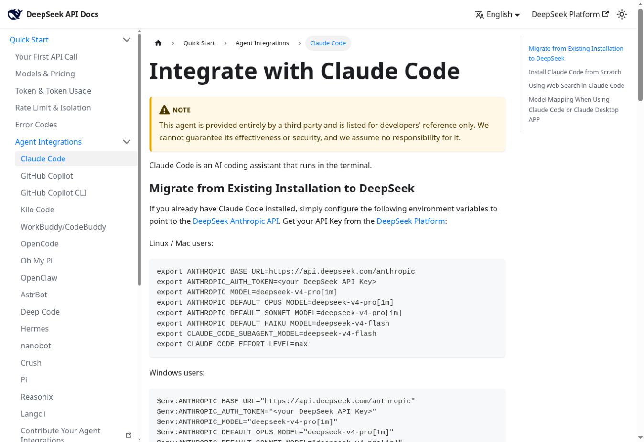Click the home breadcrumb icon

click(158, 43)
